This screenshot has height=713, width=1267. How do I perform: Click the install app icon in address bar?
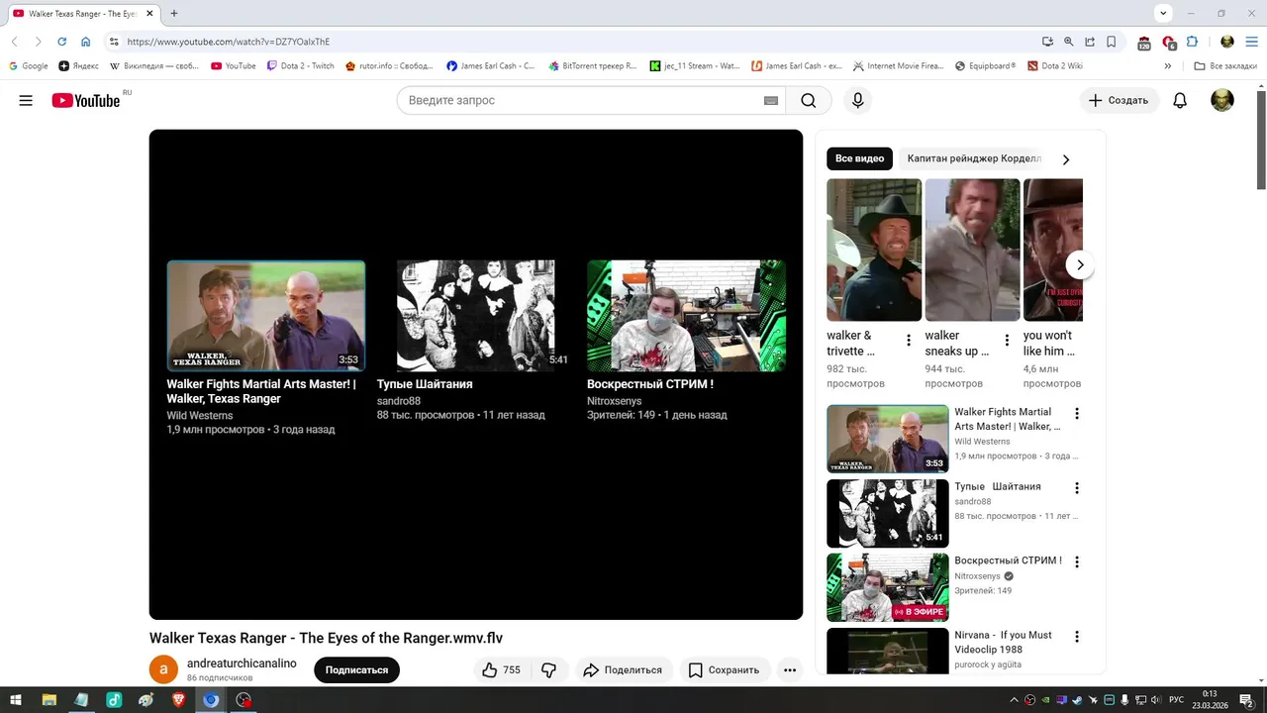(1047, 42)
